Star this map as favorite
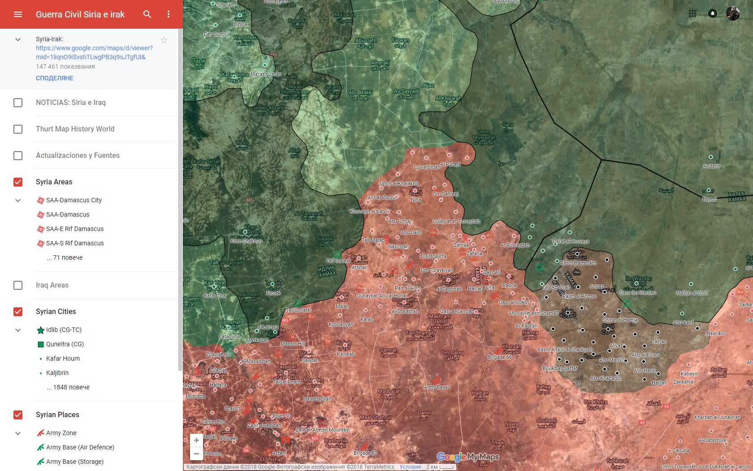 point(164,40)
